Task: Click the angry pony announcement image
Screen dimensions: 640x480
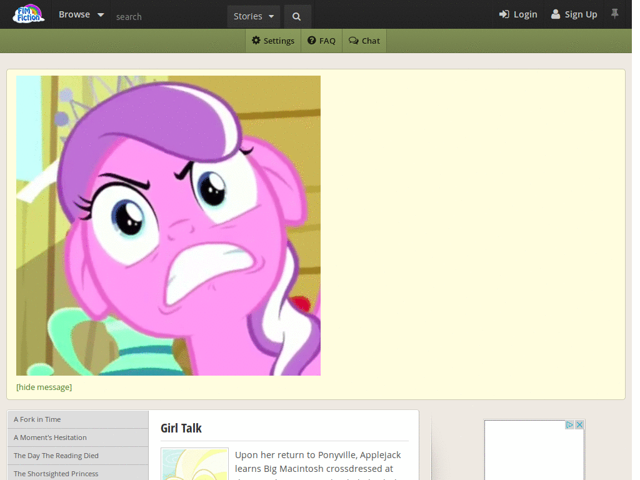Action: click(168, 225)
